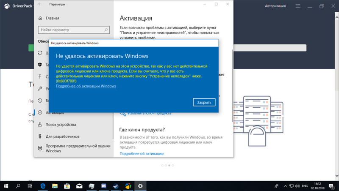
Task: Launch Microsoft Edge from taskbar
Action: 43,186
